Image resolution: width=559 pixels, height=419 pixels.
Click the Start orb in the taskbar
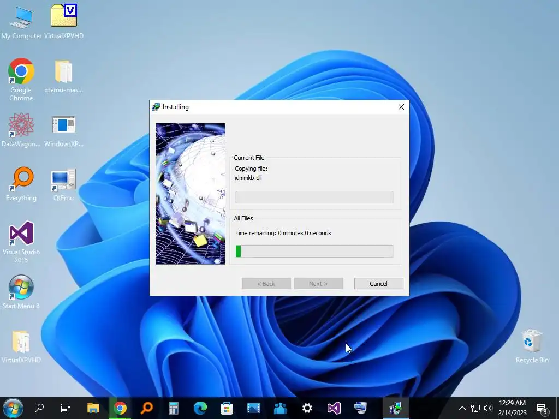13,408
